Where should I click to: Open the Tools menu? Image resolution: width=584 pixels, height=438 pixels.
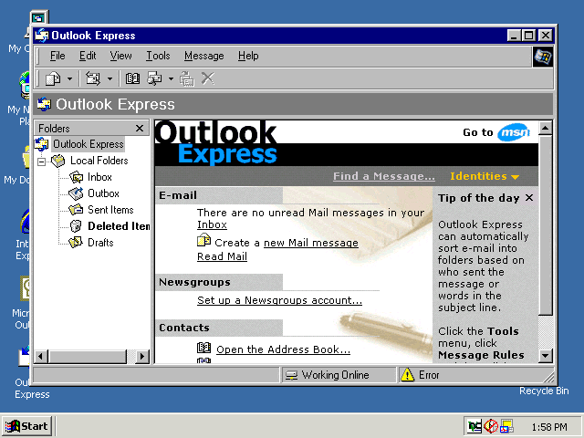(x=158, y=56)
